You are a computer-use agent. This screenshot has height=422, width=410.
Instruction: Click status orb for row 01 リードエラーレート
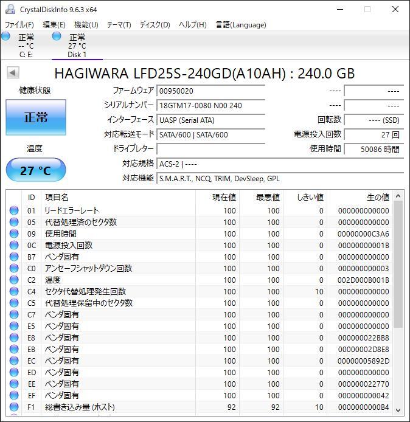[x=14, y=210]
